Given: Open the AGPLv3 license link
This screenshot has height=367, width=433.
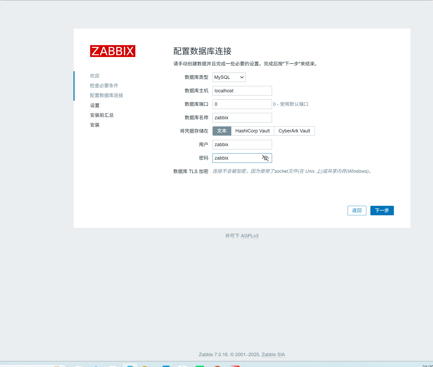Looking at the screenshot, I should coord(250,236).
